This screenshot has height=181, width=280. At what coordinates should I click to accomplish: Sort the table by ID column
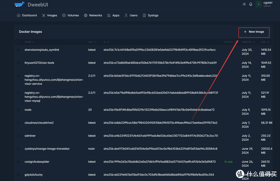pyautogui.click(x=106, y=42)
